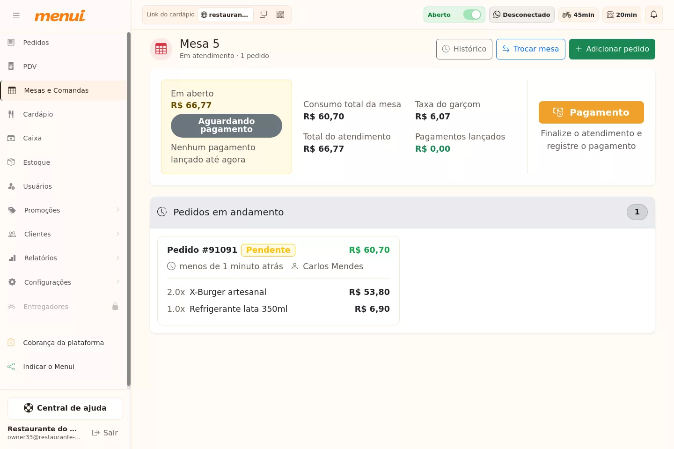Image resolution: width=674 pixels, height=449 pixels.
Task: Click the red table icon next to Mesa 5
Action: point(161,49)
